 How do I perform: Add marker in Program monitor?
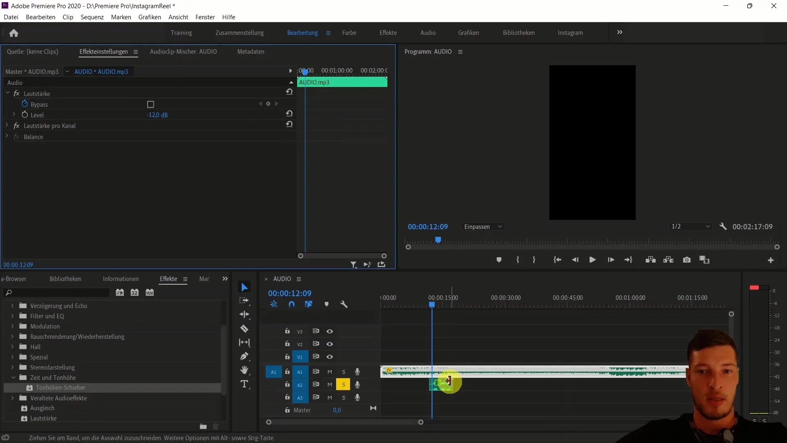click(499, 260)
